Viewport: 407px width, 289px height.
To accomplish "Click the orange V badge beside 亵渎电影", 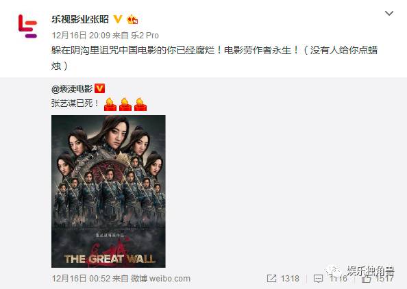I will coord(99,88).
